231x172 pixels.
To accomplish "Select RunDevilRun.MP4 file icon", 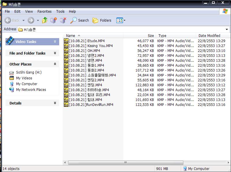I will pyautogui.click(x=66, y=104).
